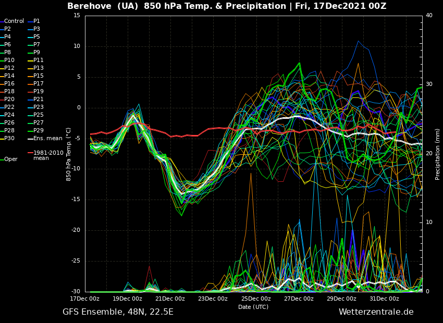443x323 pixels.
Task: Click the P29 legend label
Action: 39,131
